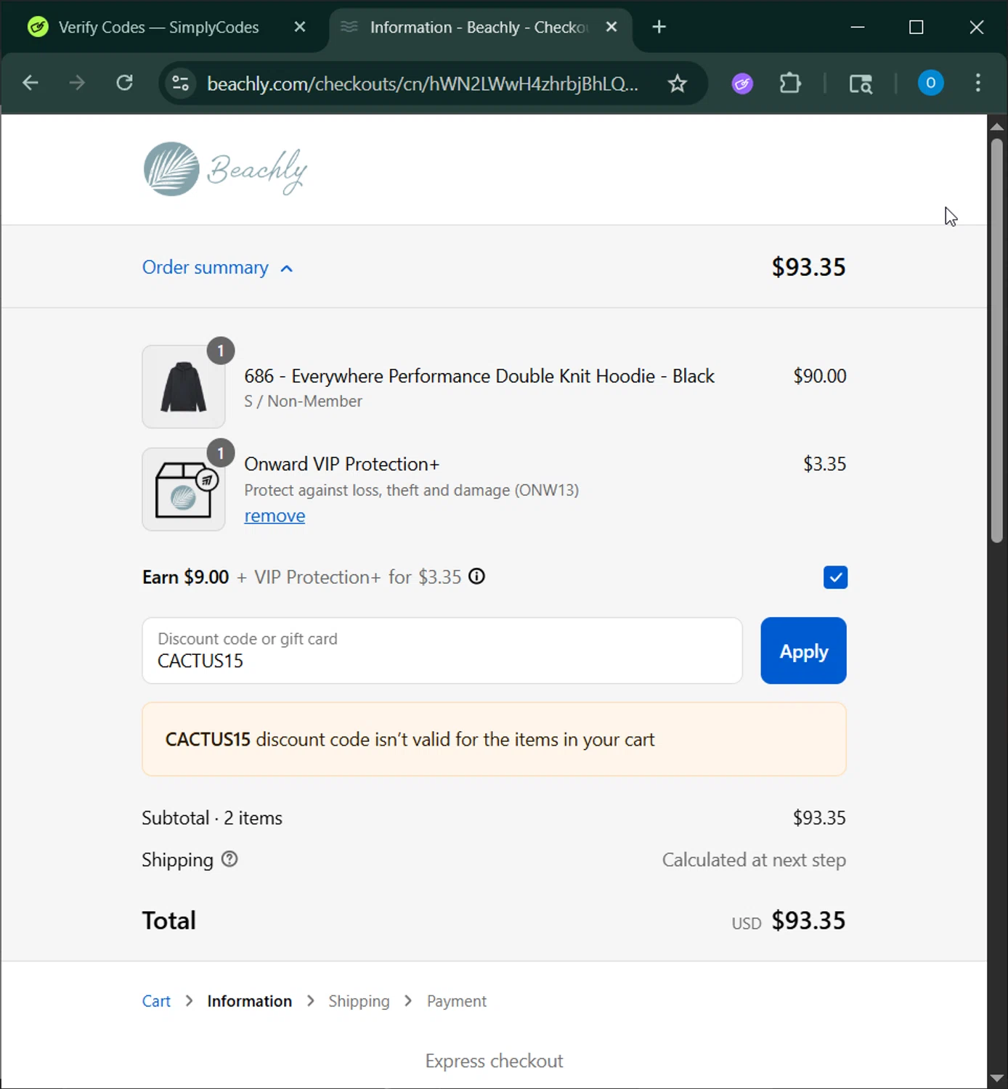Viewport: 1008px width, 1089px height.
Task: Open the purple SimplyCodes extension icon
Action: pyautogui.click(x=742, y=83)
